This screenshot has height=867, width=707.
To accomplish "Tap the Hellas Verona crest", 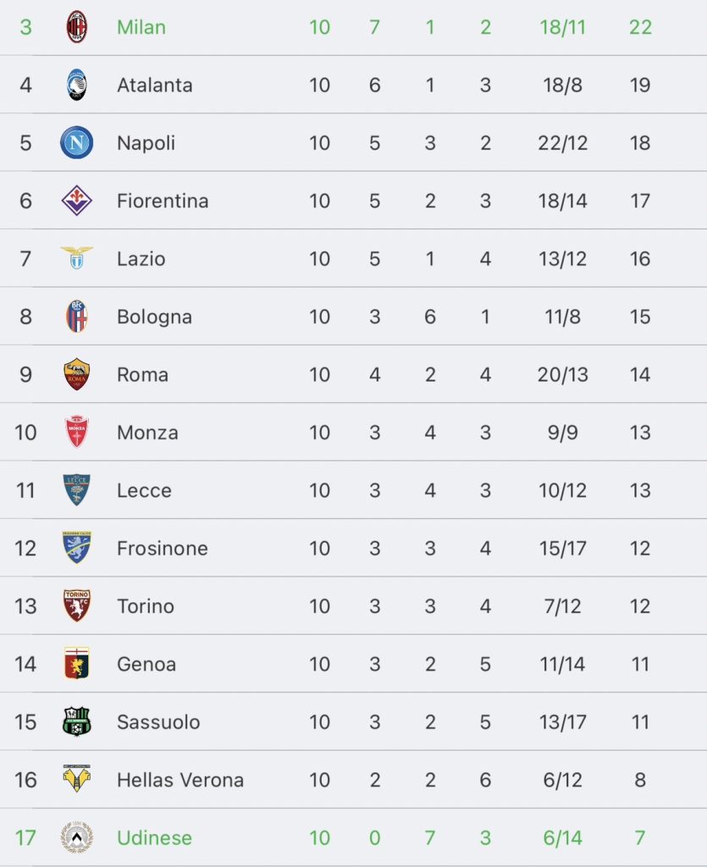I will click(x=77, y=780).
